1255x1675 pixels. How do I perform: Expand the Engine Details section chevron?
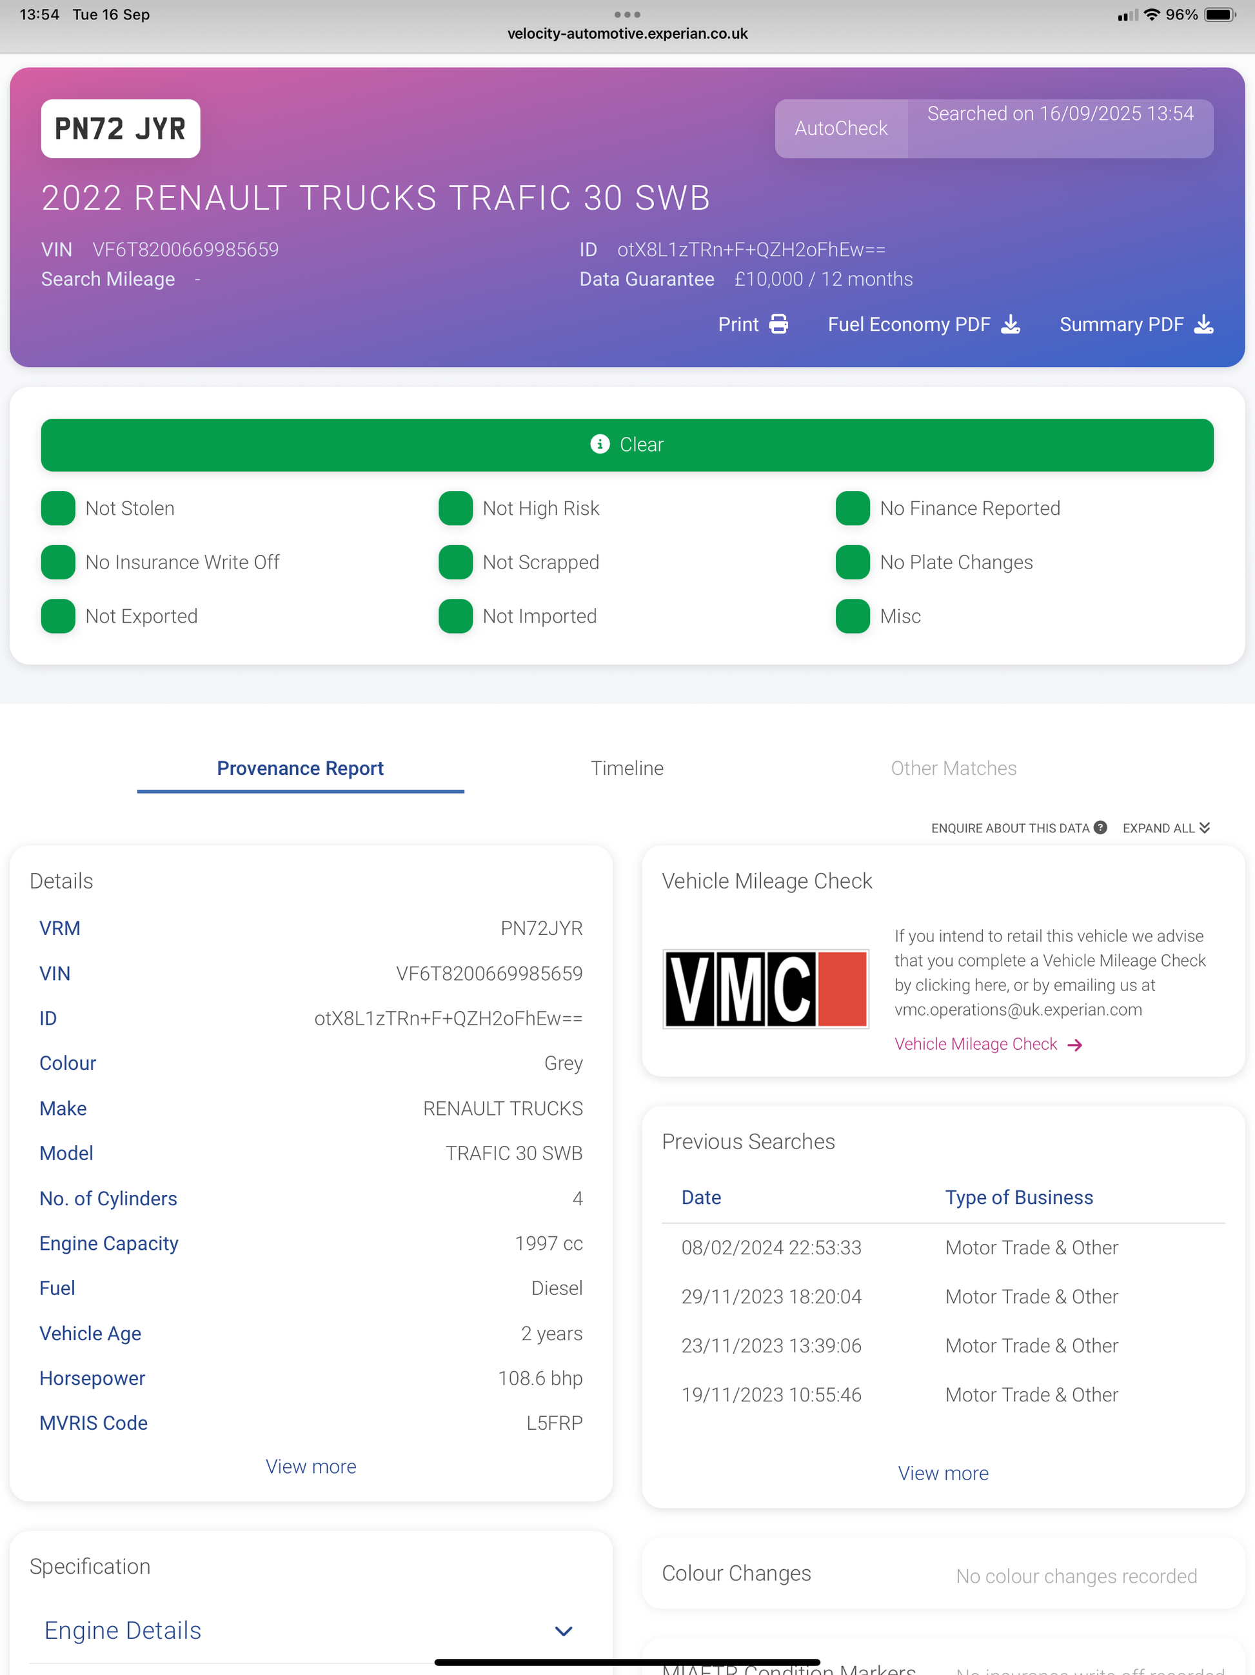(x=563, y=1630)
